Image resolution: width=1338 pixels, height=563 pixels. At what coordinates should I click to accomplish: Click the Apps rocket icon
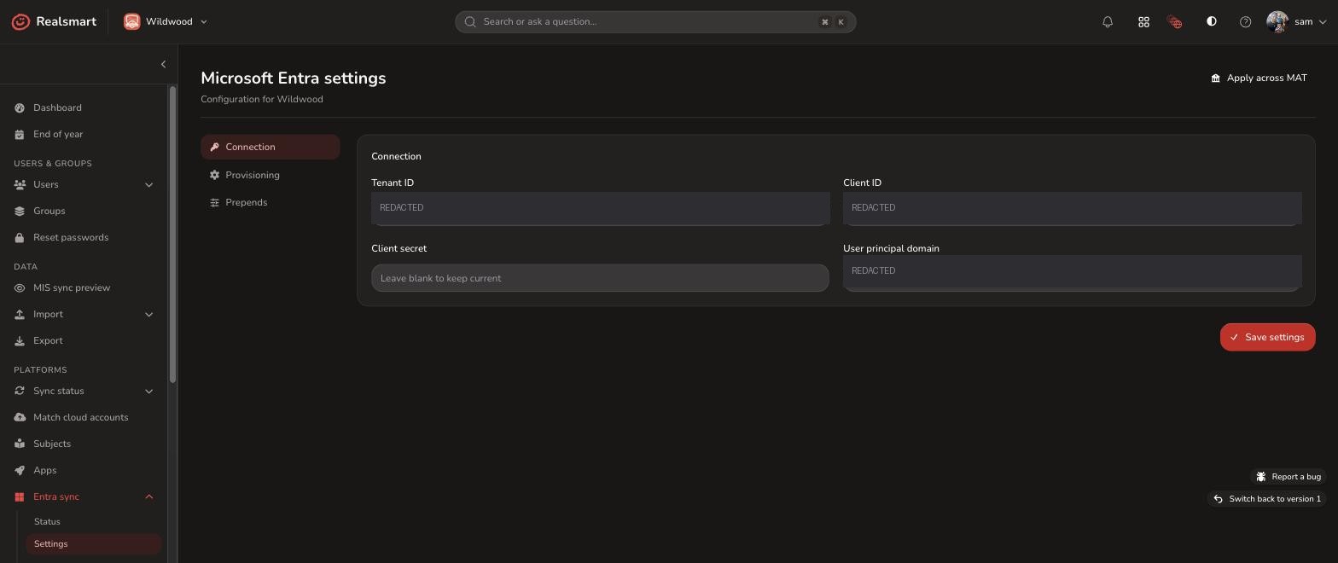tap(20, 470)
